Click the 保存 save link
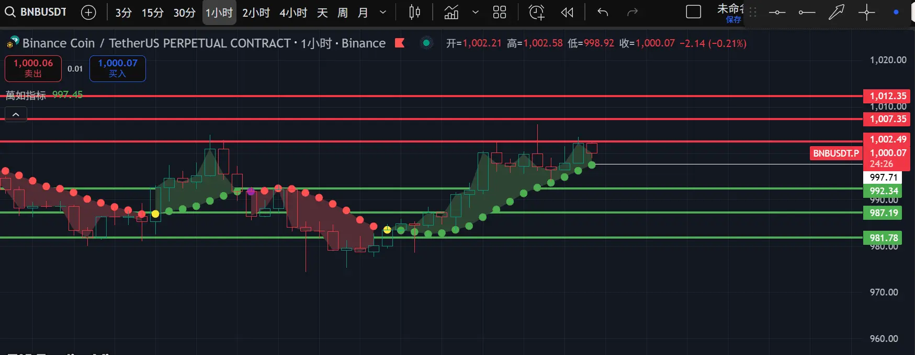Screen dimensions: 915x355 click(733, 20)
